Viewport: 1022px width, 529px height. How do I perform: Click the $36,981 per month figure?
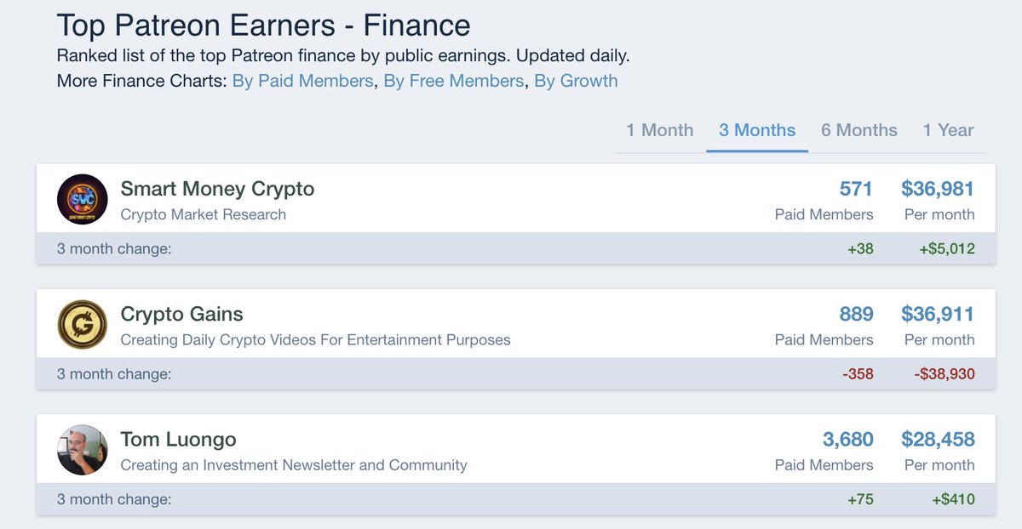coord(938,188)
